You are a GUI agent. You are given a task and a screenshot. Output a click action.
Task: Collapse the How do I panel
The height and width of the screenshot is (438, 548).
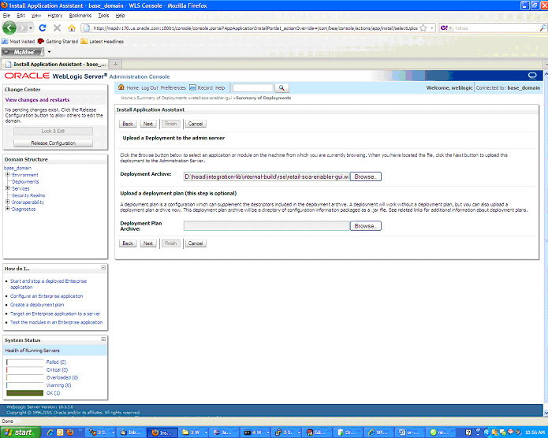(103, 268)
